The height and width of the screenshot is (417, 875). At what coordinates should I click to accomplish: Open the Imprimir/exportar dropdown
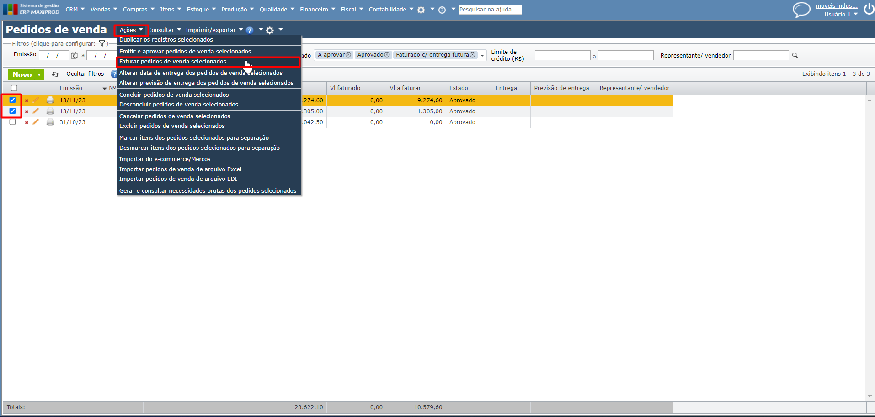[214, 30]
